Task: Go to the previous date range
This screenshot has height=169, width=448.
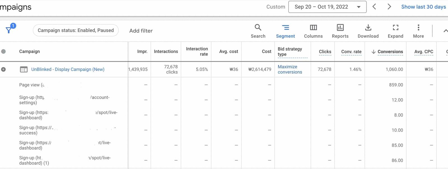Action: 374,7
